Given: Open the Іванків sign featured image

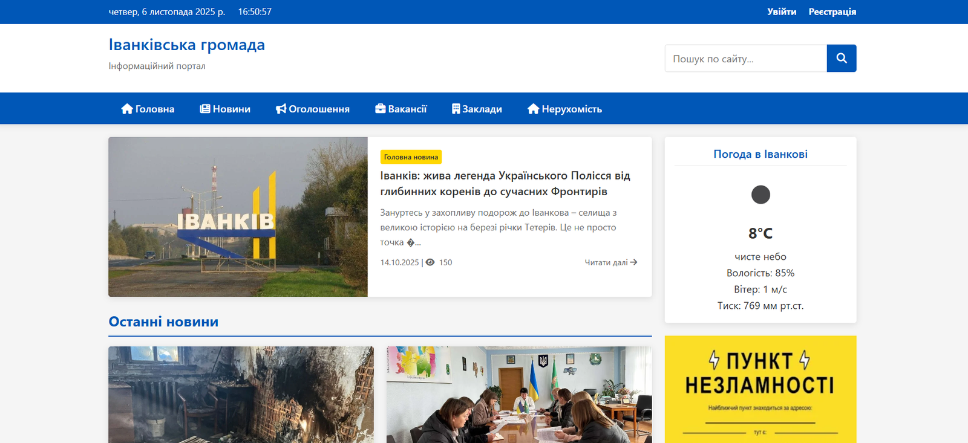Looking at the screenshot, I should [238, 217].
